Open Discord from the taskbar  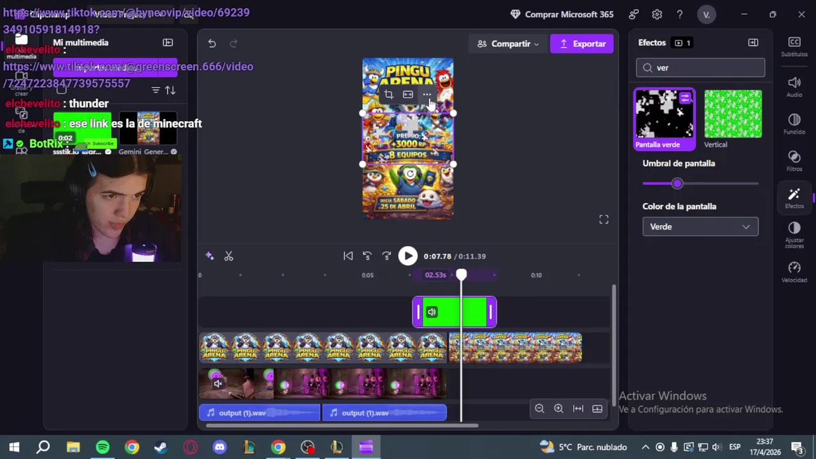220,447
